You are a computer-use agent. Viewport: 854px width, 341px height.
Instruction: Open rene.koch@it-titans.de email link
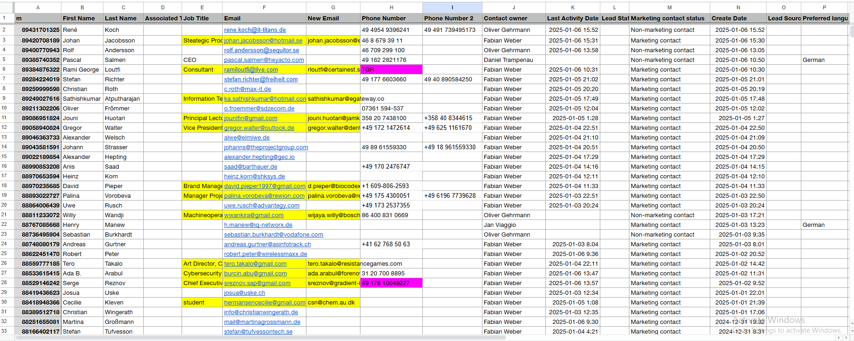click(x=255, y=30)
